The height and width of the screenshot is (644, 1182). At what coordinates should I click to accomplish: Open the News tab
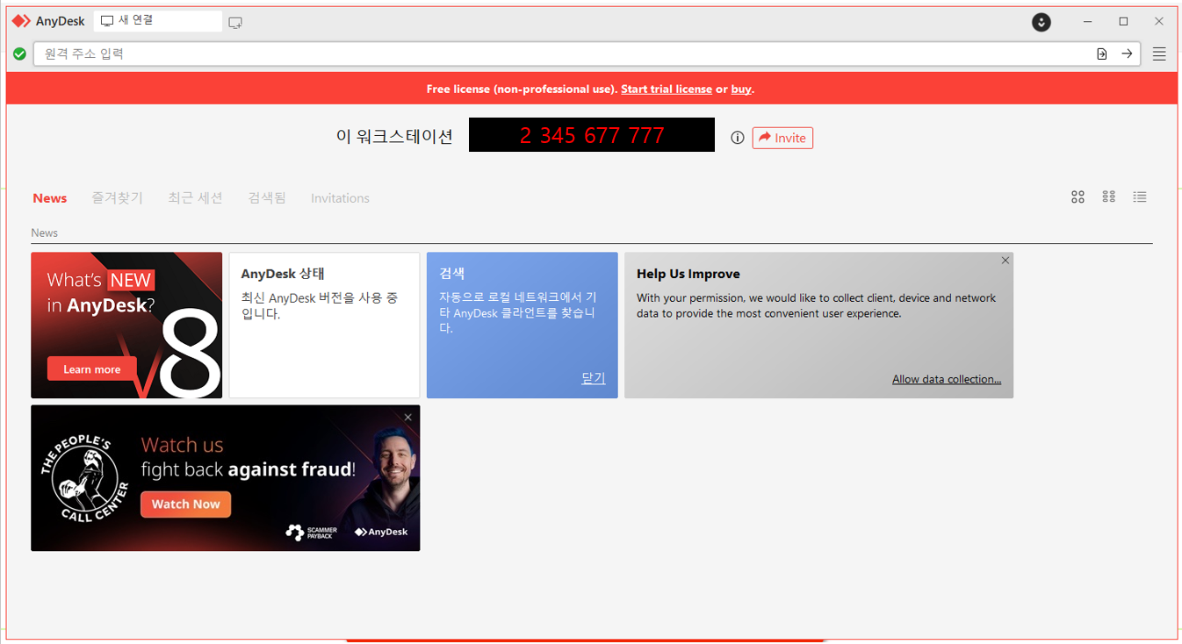coord(50,198)
